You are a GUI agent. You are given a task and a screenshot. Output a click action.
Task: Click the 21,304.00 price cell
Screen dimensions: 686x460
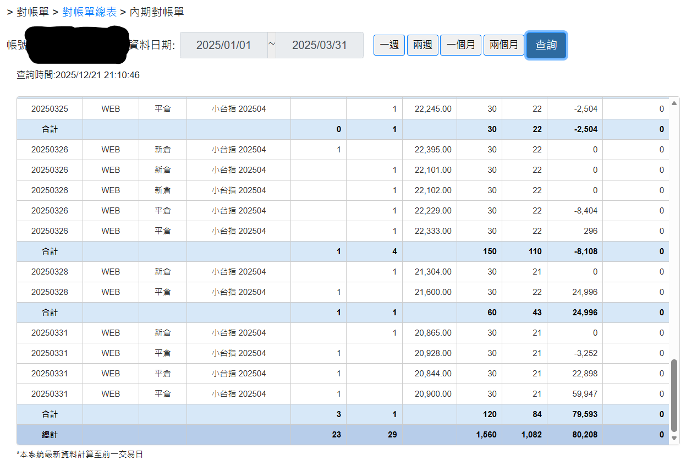click(x=430, y=272)
